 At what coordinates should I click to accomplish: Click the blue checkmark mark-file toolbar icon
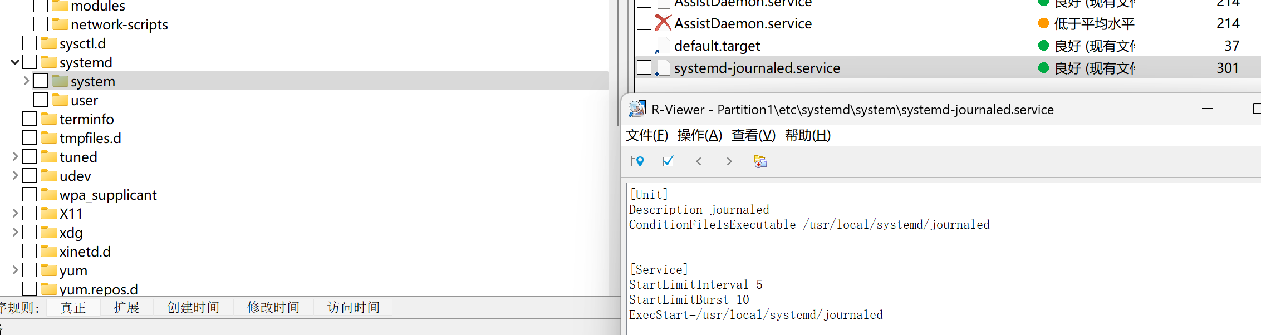[x=668, y=161]
